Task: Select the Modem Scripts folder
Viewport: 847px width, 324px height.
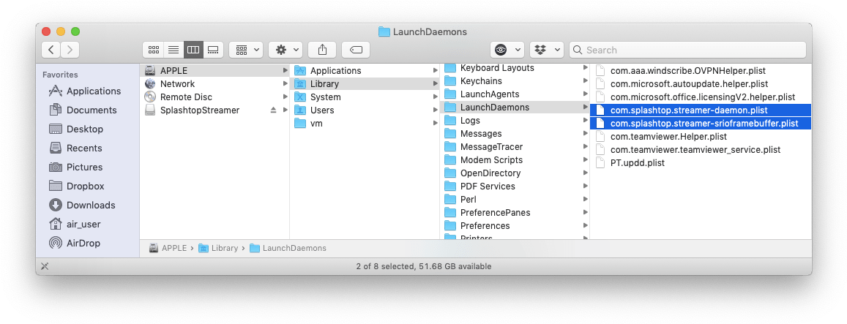Action: point(515,160)
